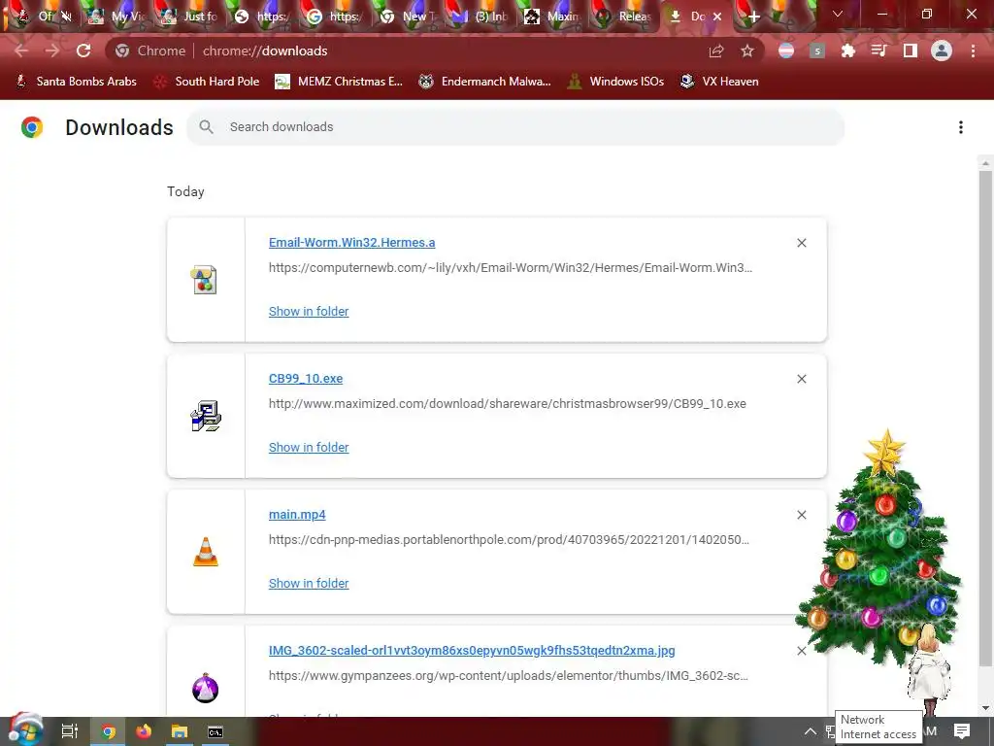Open the 'VX Heaven' bookmark
This screenshot has height=746, width=994.
pyautogui.click(x=719, y=82)
